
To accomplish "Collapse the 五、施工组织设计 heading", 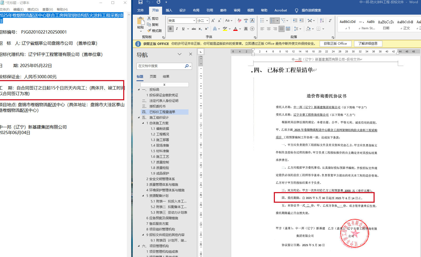I will tap(139, 117).
